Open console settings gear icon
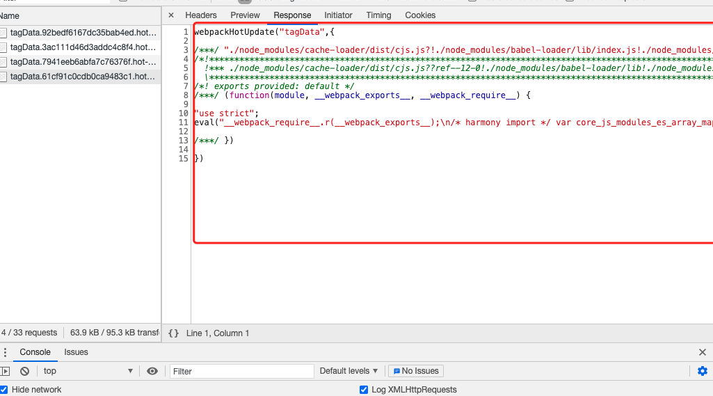Image resolution: width=713 pixels, height=396 pixels. pos(702,371)
